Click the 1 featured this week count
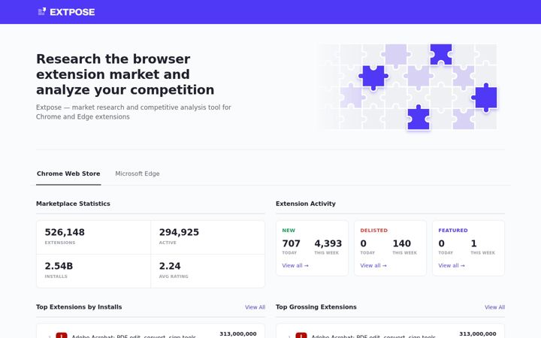The height and width of the screenshot is (338, 541). click(x=473, y=243)
